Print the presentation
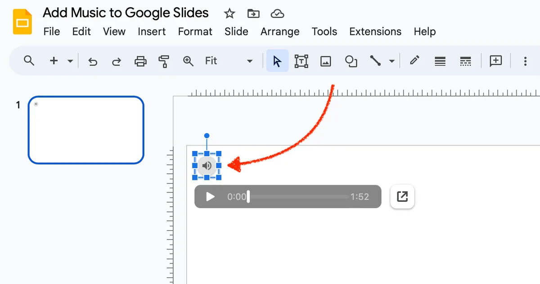This screenshot has width=540, height=284. point(140,61)
